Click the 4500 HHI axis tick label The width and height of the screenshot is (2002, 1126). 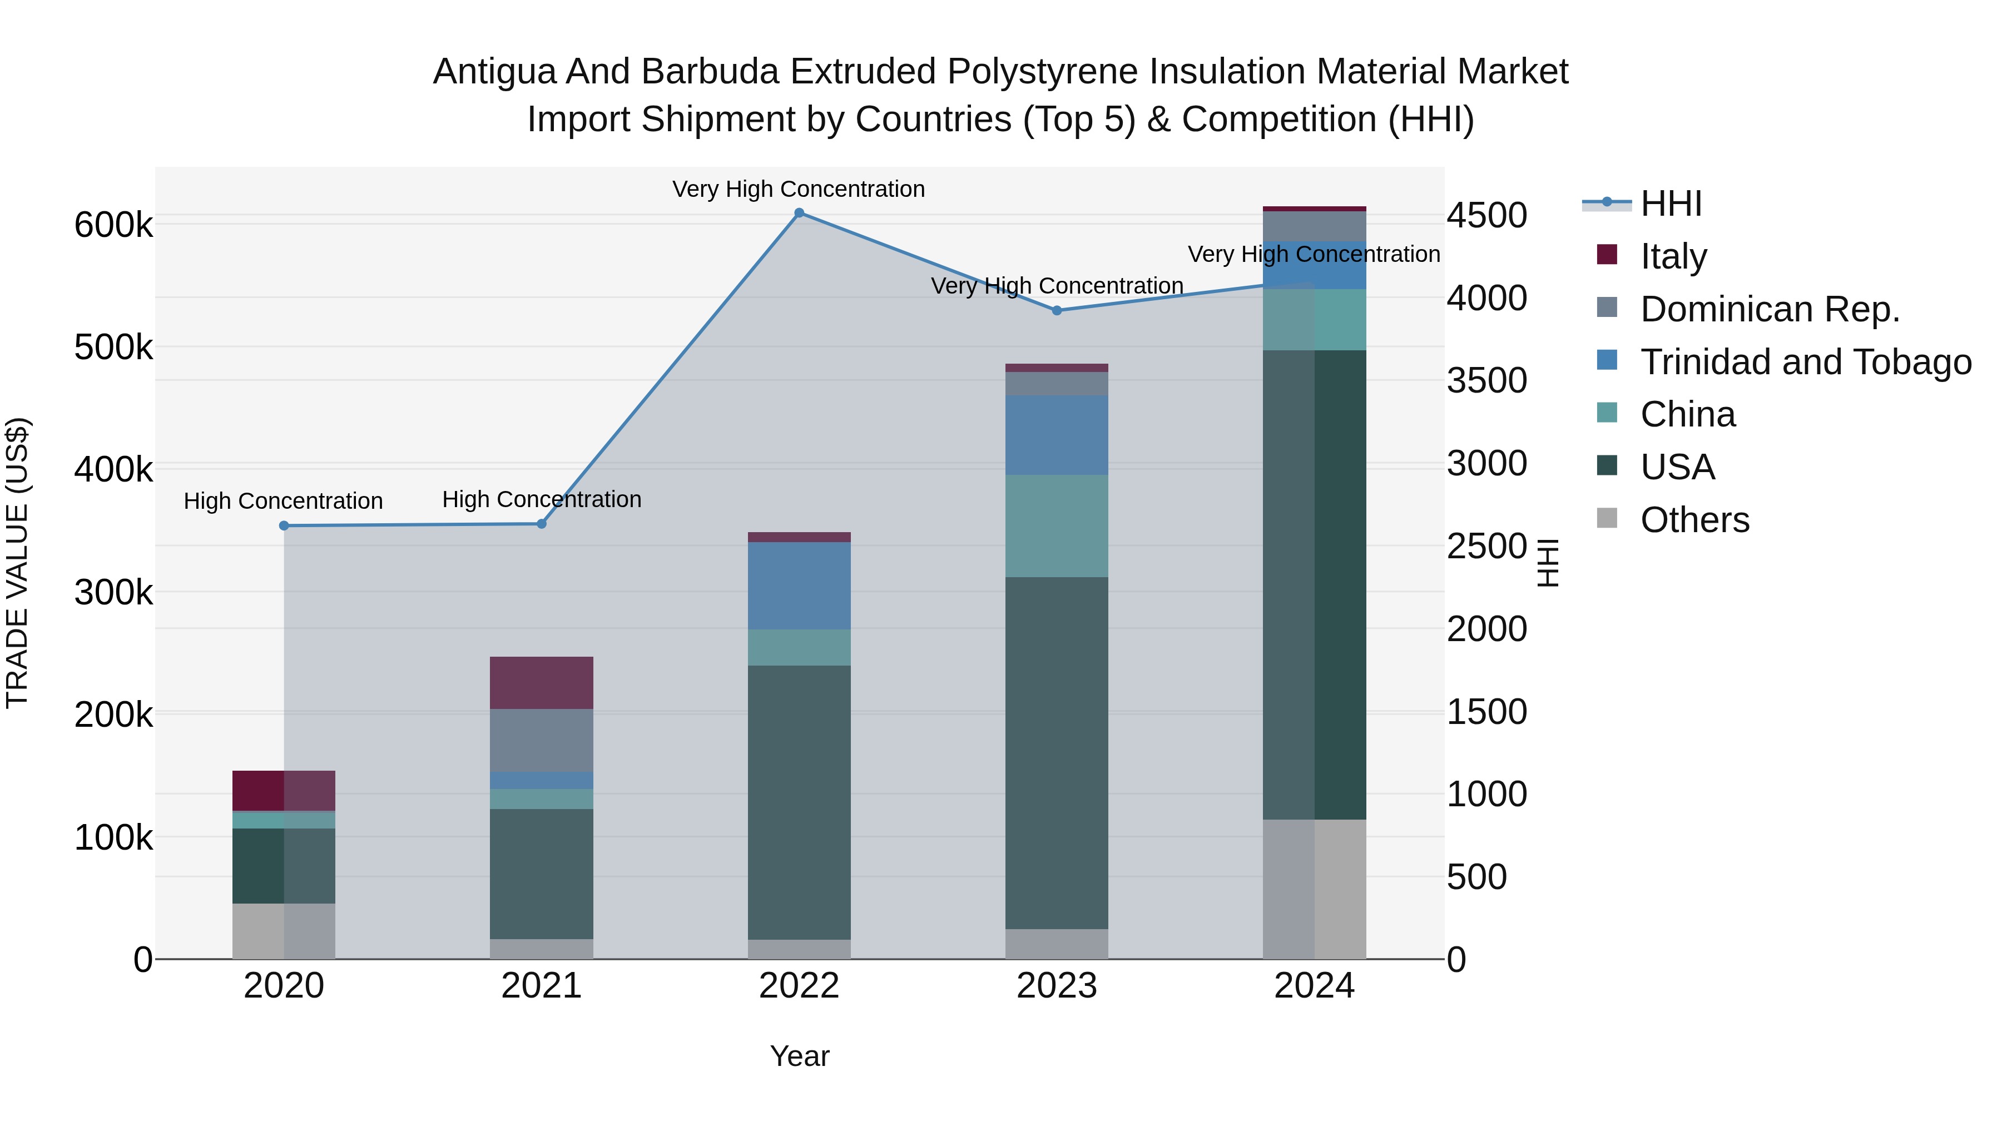(x=1488, y=215)
